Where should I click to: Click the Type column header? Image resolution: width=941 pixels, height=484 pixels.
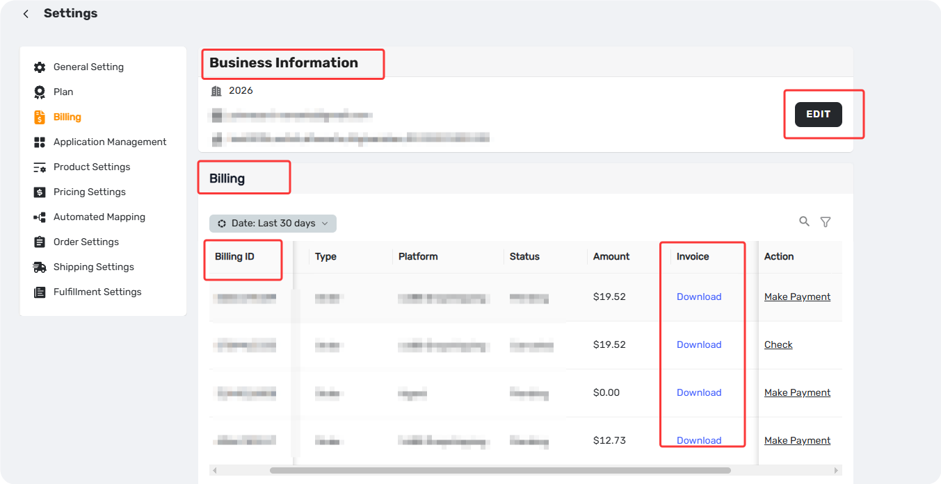(x=325, y=257)
